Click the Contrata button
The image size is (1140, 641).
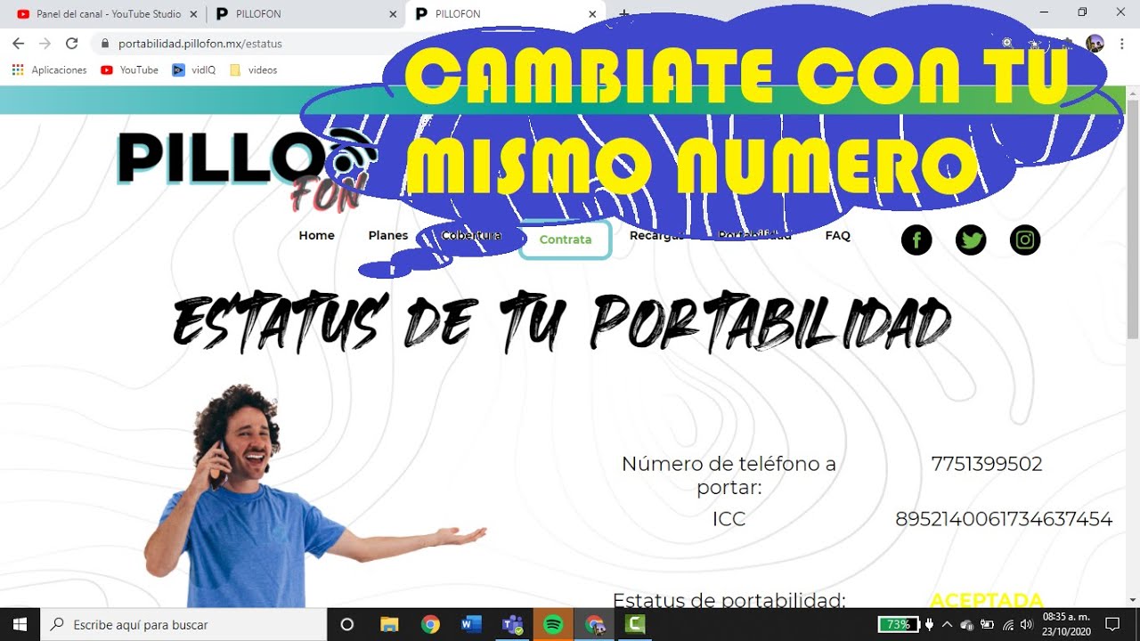pyautogui.click(x=565, y=239)
